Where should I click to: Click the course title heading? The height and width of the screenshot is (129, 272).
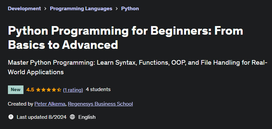(x=125, y=38)
